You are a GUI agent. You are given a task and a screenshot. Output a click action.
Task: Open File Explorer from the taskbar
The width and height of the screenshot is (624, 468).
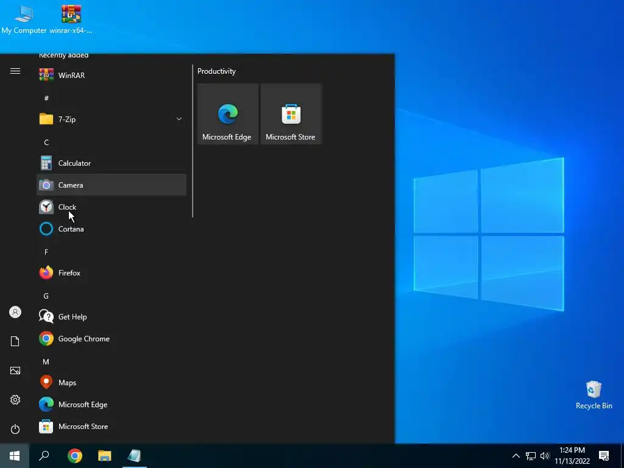105,456
